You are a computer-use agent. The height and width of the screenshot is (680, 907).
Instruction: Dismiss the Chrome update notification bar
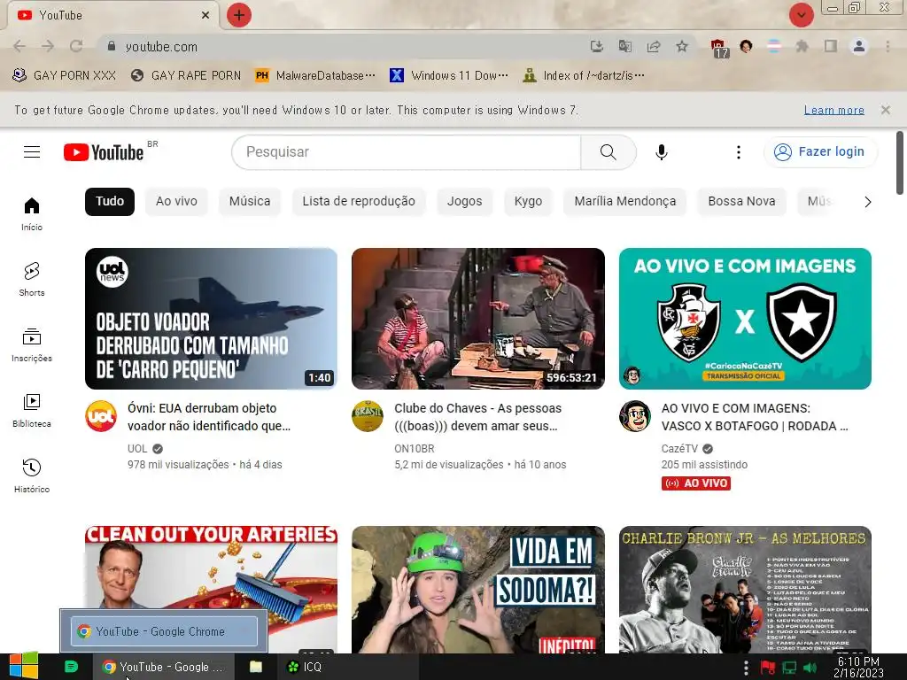pyautogui.click(x=886, y=110)
